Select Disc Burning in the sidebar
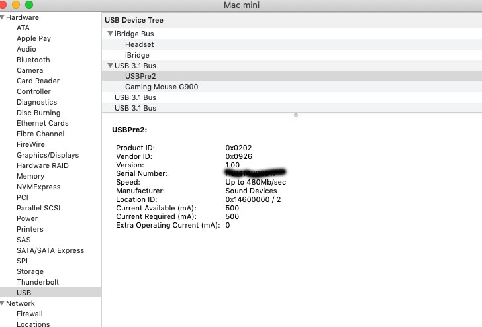The image size is (482, 327). point(38,113)
